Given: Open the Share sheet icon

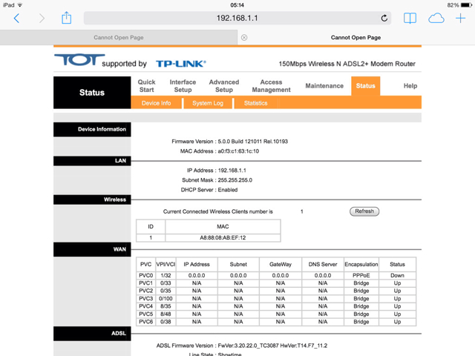Looking at the screenshot, I should point(66,18).
